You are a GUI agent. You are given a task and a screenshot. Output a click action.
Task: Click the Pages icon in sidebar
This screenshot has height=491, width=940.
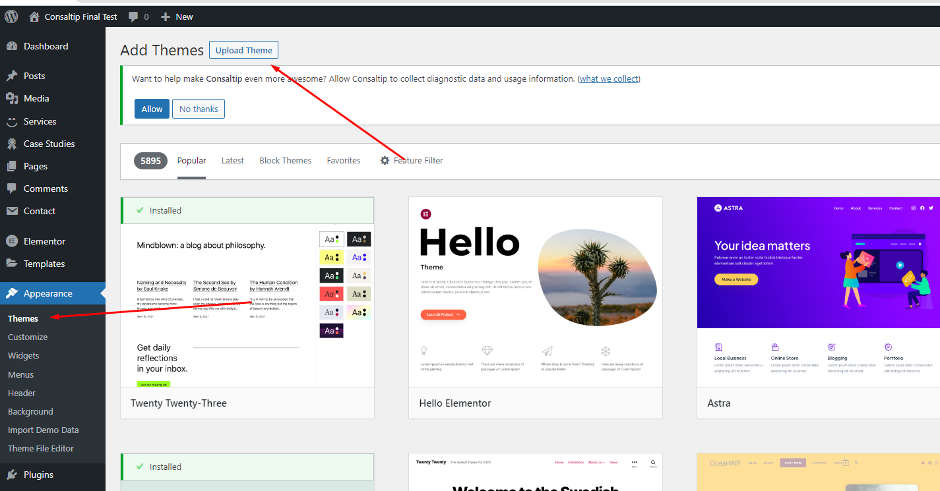[12, 166]
